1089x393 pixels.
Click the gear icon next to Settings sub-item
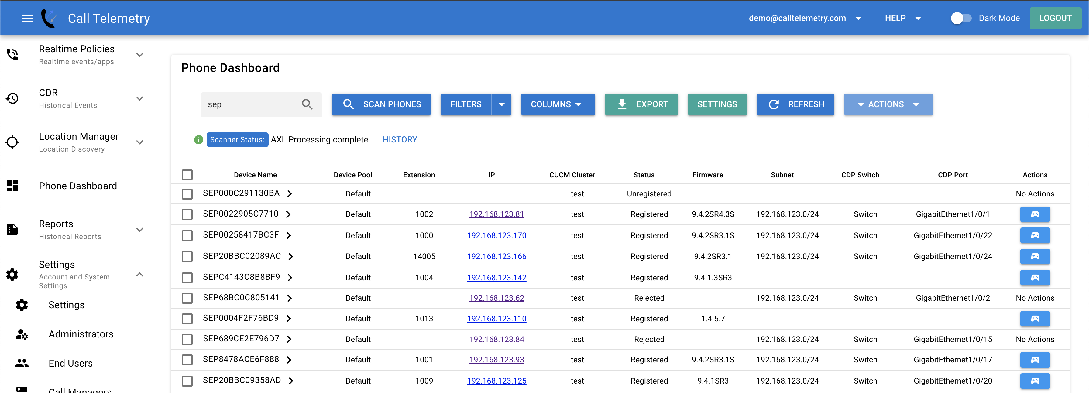[22, 305]
